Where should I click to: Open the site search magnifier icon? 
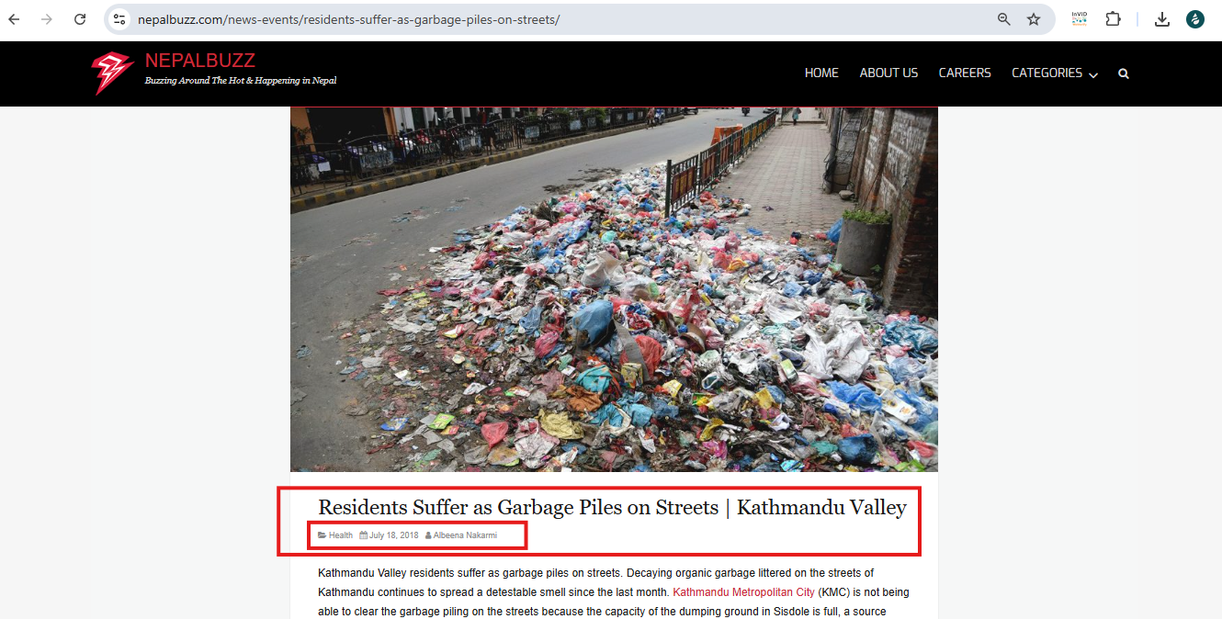coord(1123,73)
